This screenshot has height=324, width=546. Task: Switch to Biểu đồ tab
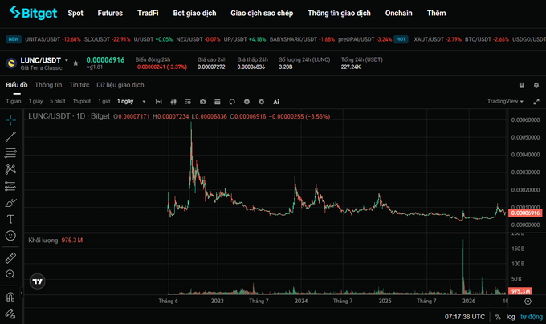[x=17, y=85]
